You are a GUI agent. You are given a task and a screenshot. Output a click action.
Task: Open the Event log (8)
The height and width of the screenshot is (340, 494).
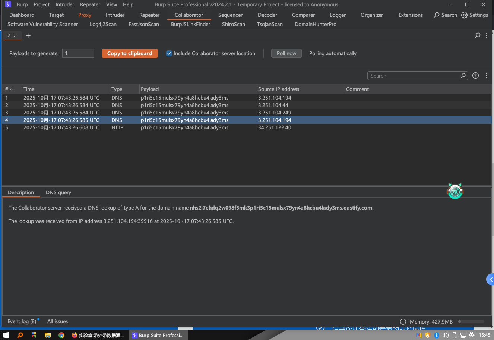22,321
